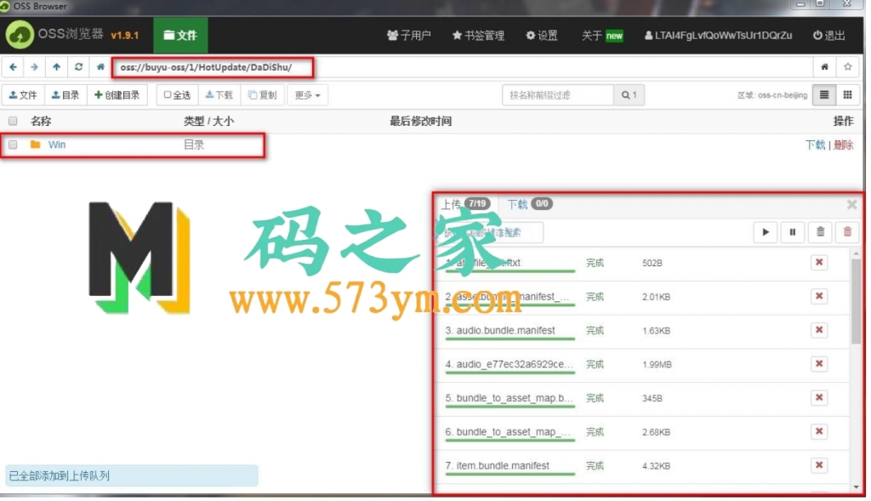Clear finished transfers with gray trash

[x=821, y=232]
